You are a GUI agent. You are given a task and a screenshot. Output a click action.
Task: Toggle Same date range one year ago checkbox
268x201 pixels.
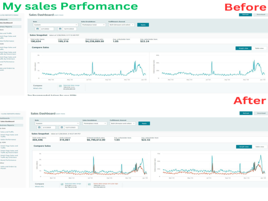[x=89, y=184]
